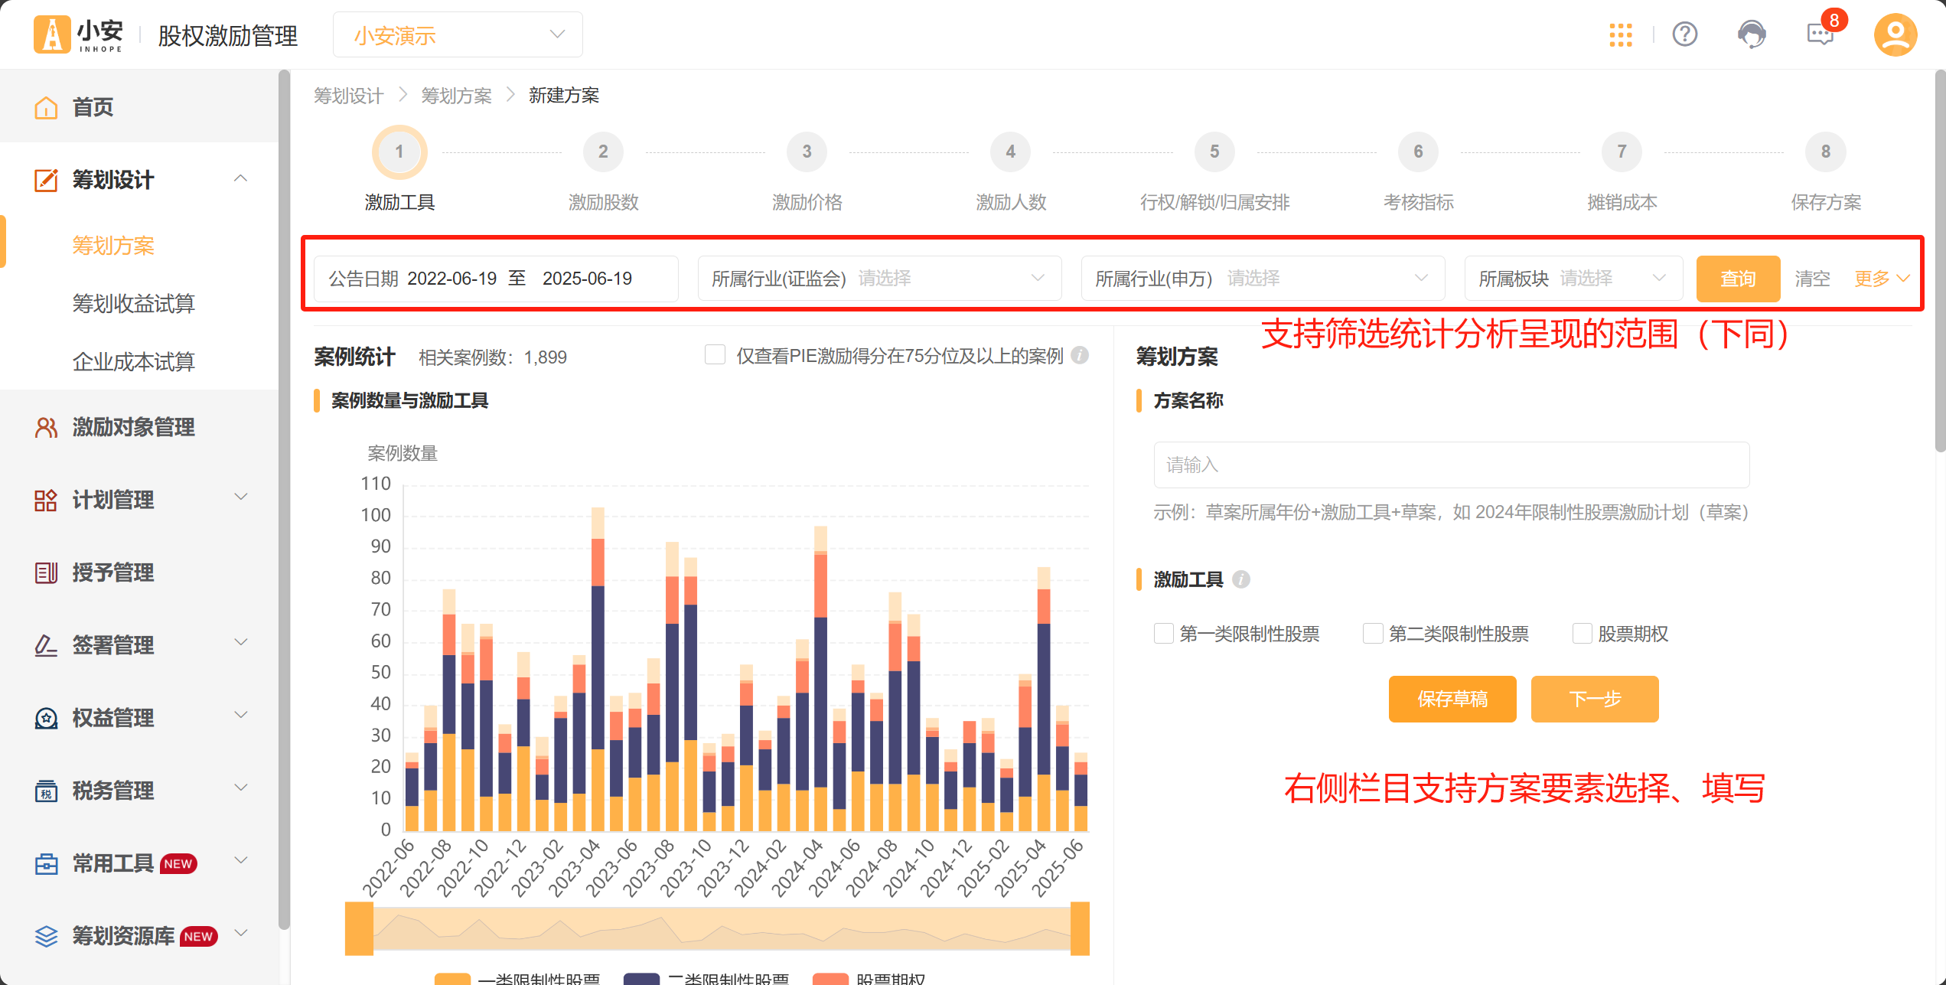Go to step 4 激励人数
1946x985 pixels.
(x=1010, y=152)
